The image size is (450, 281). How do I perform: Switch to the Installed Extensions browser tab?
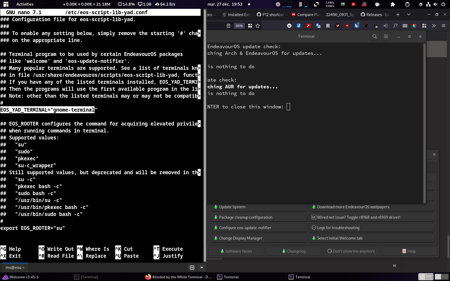pos(237,15)
